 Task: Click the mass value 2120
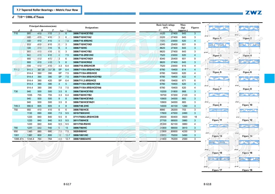click(185, 95)
